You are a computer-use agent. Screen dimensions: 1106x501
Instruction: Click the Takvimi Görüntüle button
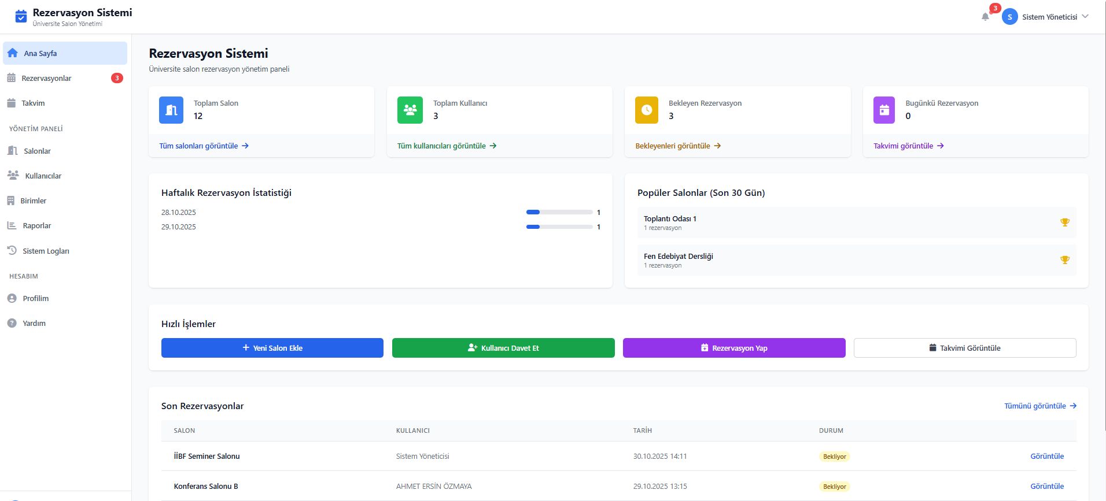pos(965,348)
